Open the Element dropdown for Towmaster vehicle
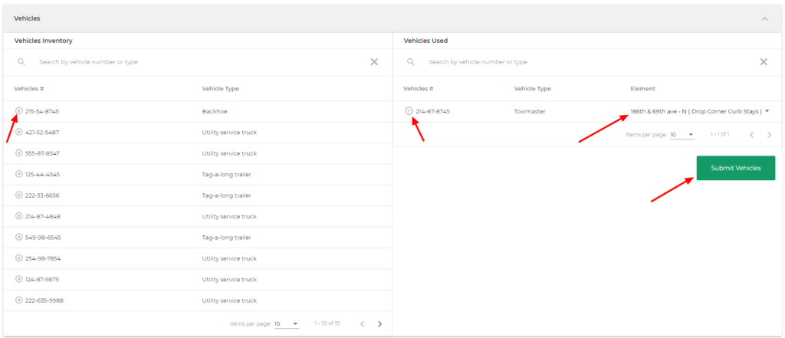 (767, 112)
